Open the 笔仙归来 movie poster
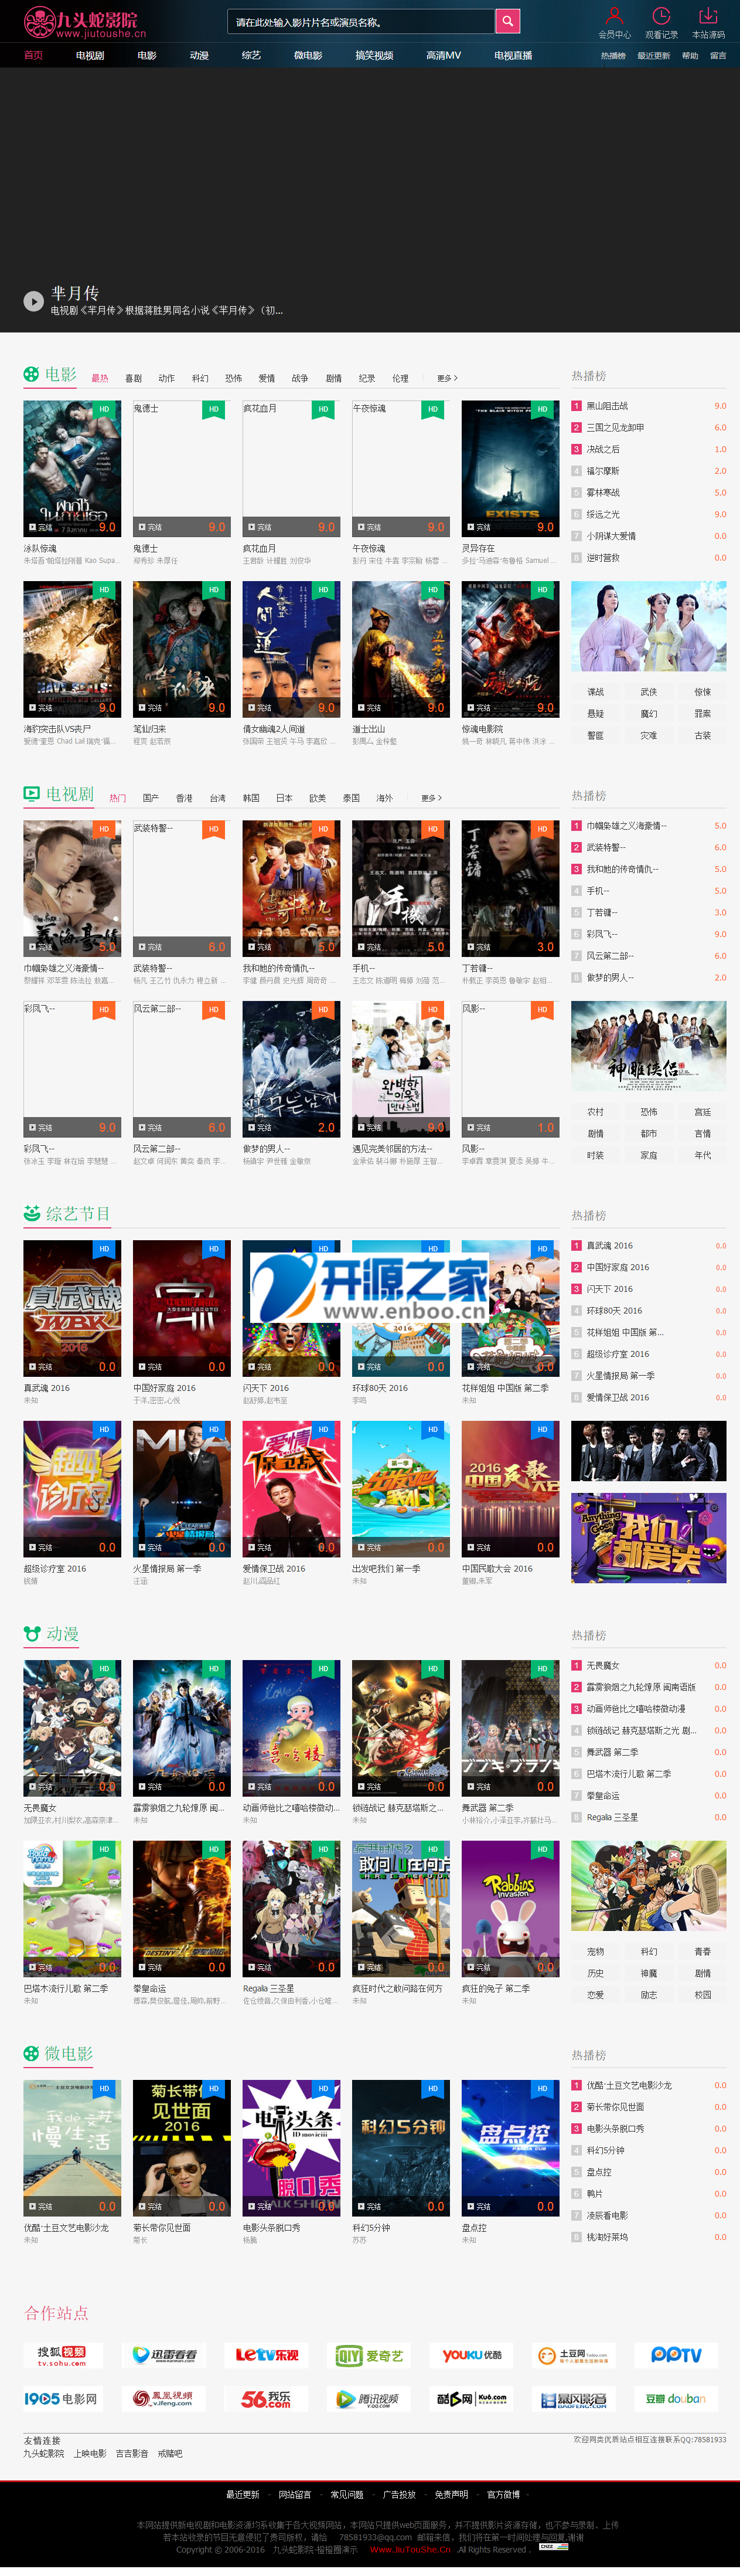 [x=182, y=649]
